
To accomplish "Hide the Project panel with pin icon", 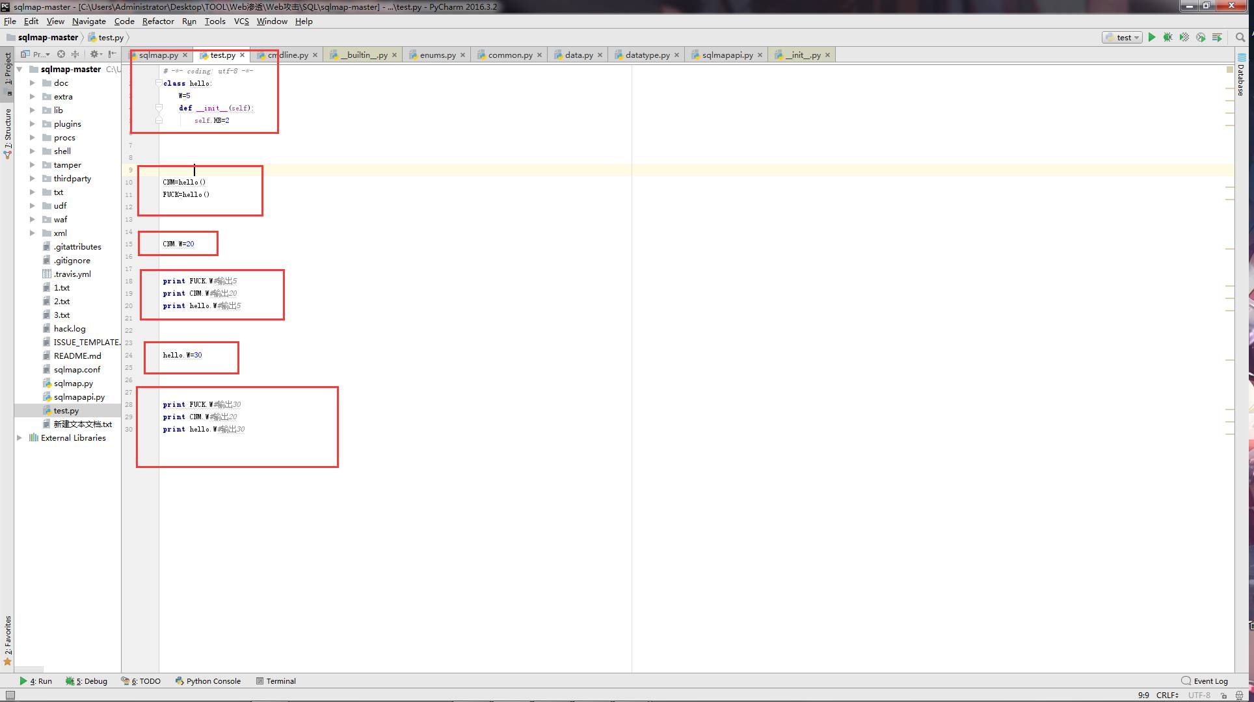I will 112,55.
